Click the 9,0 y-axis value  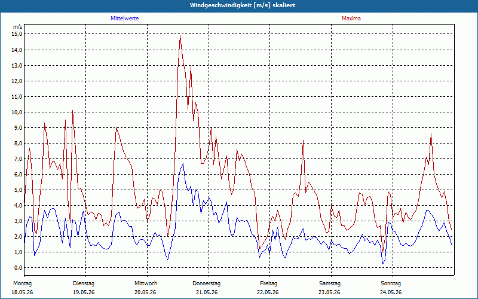tap(18, 127)
